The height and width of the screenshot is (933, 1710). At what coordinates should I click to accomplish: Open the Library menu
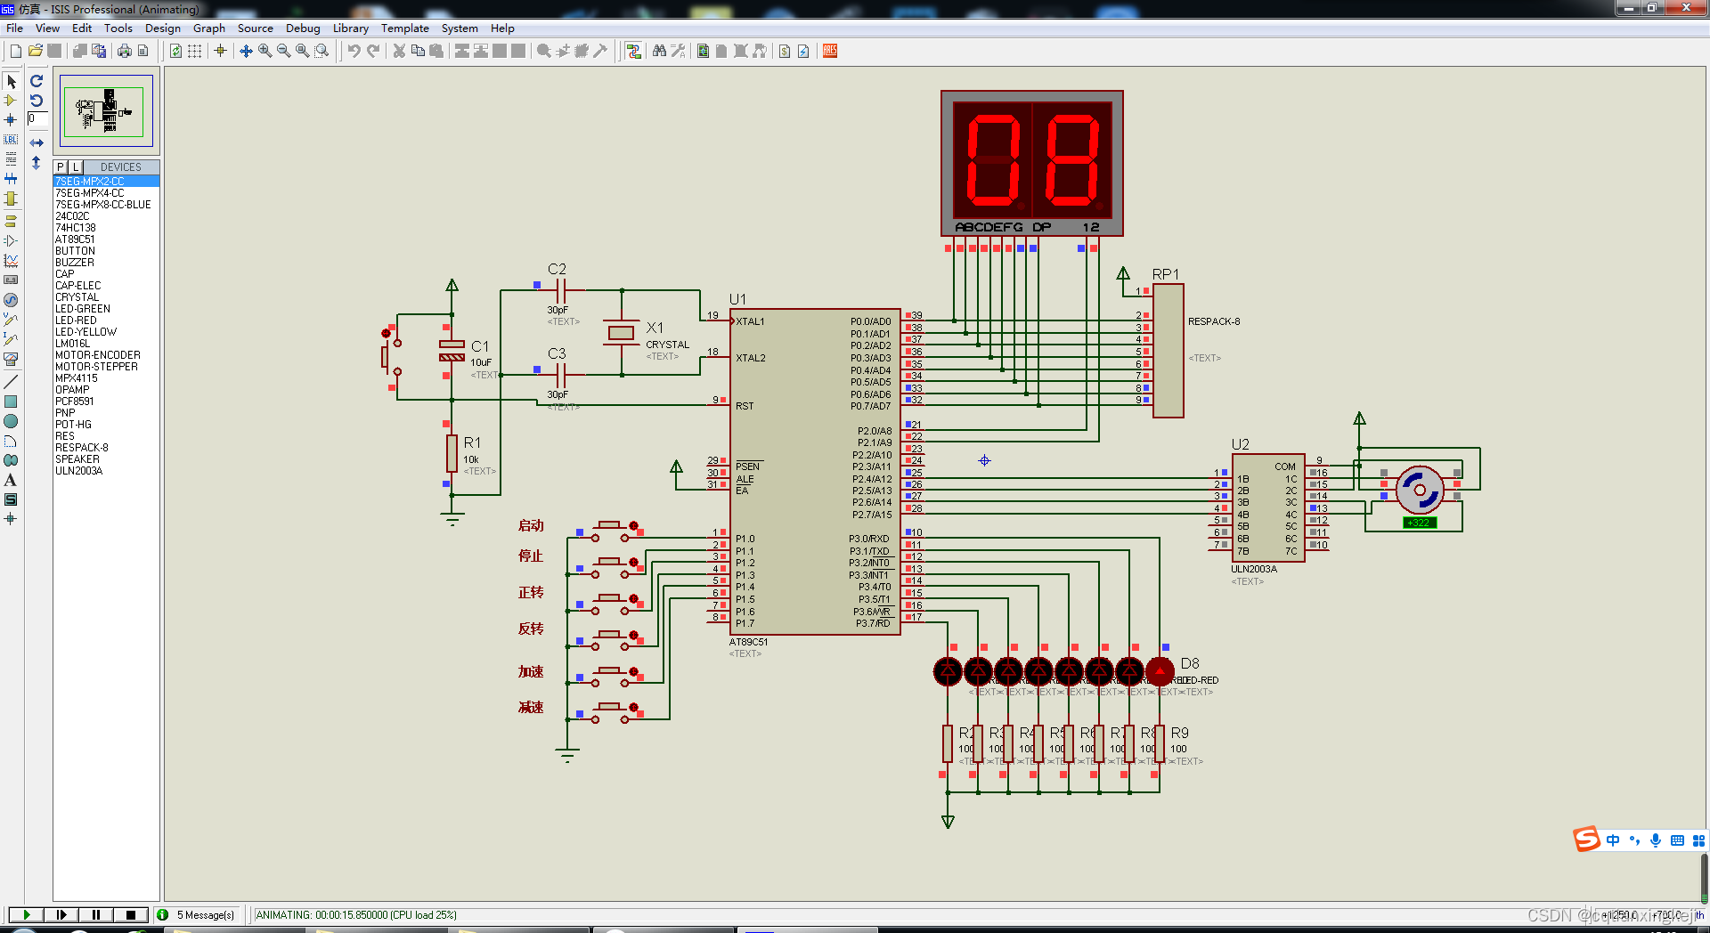click(351, 28)
